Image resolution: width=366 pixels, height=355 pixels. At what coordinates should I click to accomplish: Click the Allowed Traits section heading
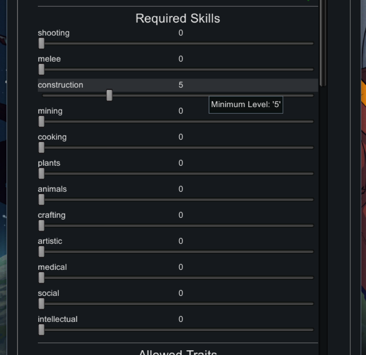click(177, 352)
